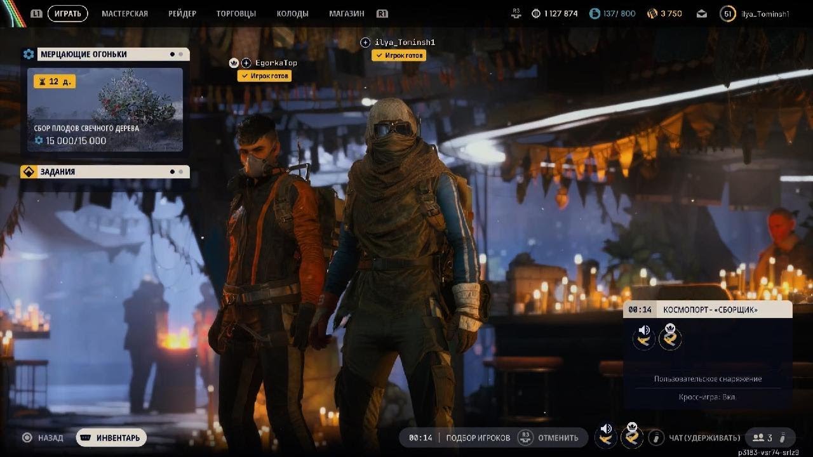
Task: Switch to the Мастерская tab
Action: [x=124, y=13]
